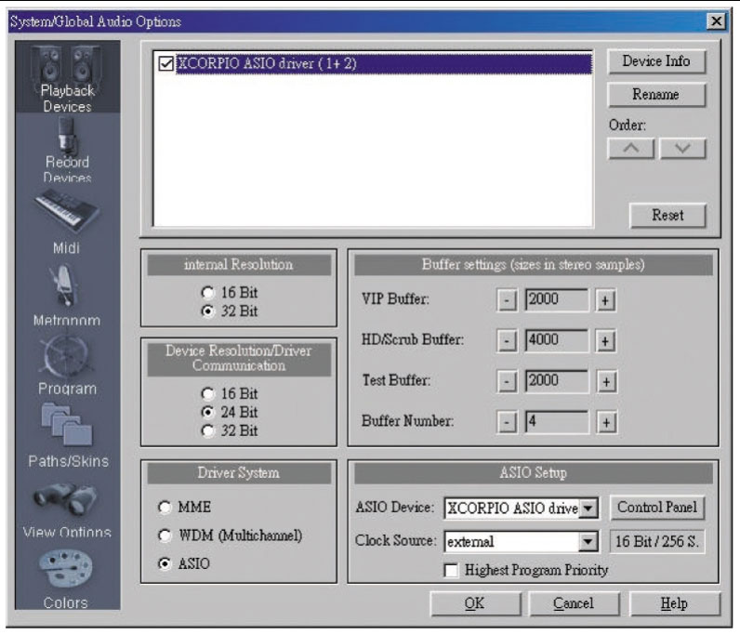Cancel the audio options dialog
740x635 pixels.
pos(574,603)
